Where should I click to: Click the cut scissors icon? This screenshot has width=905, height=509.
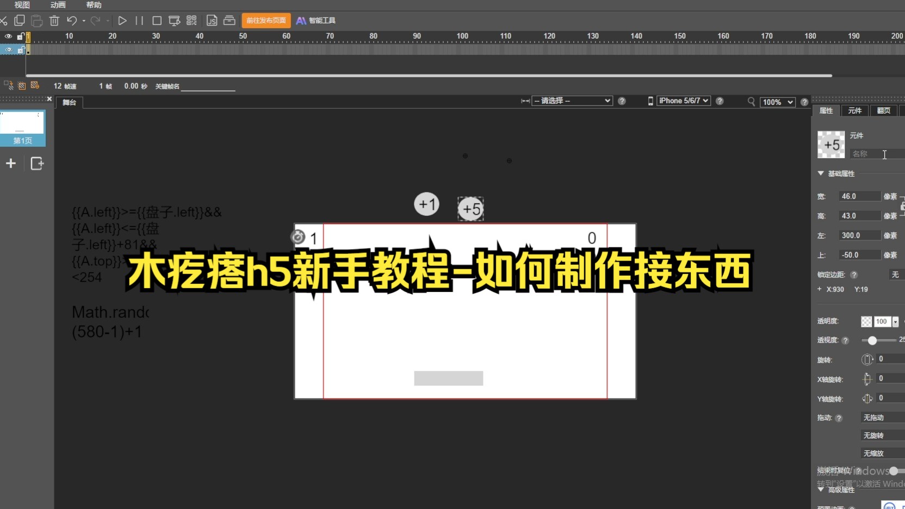[3, 21]
